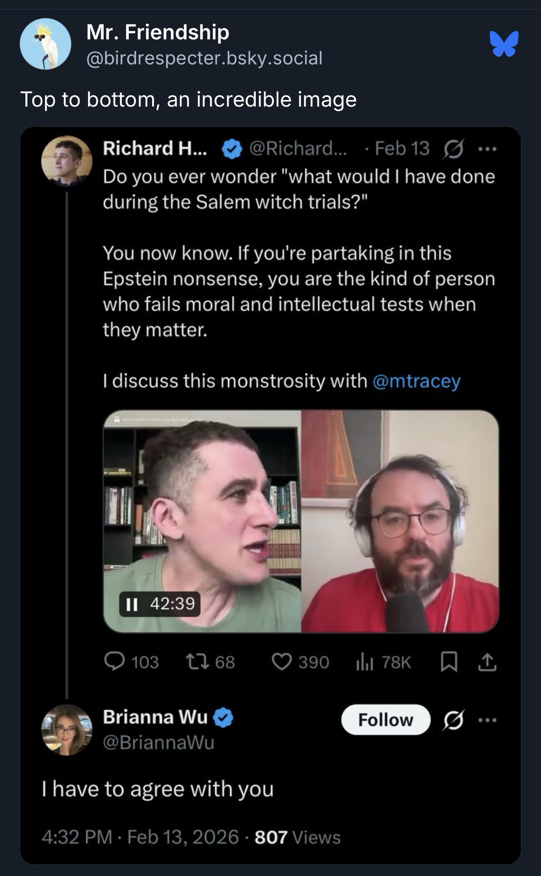
Task: Open Mr. Friendship's cockatoo avatar
Action: (x=46, y=44)
